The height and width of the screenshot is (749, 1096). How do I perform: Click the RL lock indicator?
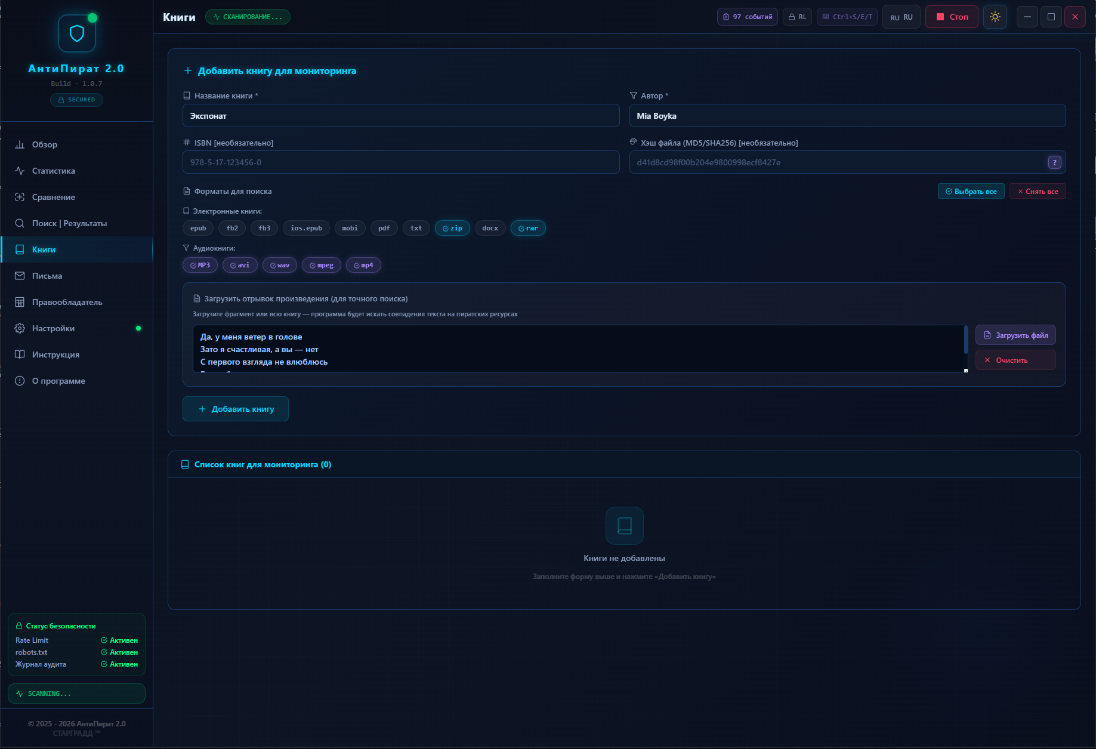797,17
